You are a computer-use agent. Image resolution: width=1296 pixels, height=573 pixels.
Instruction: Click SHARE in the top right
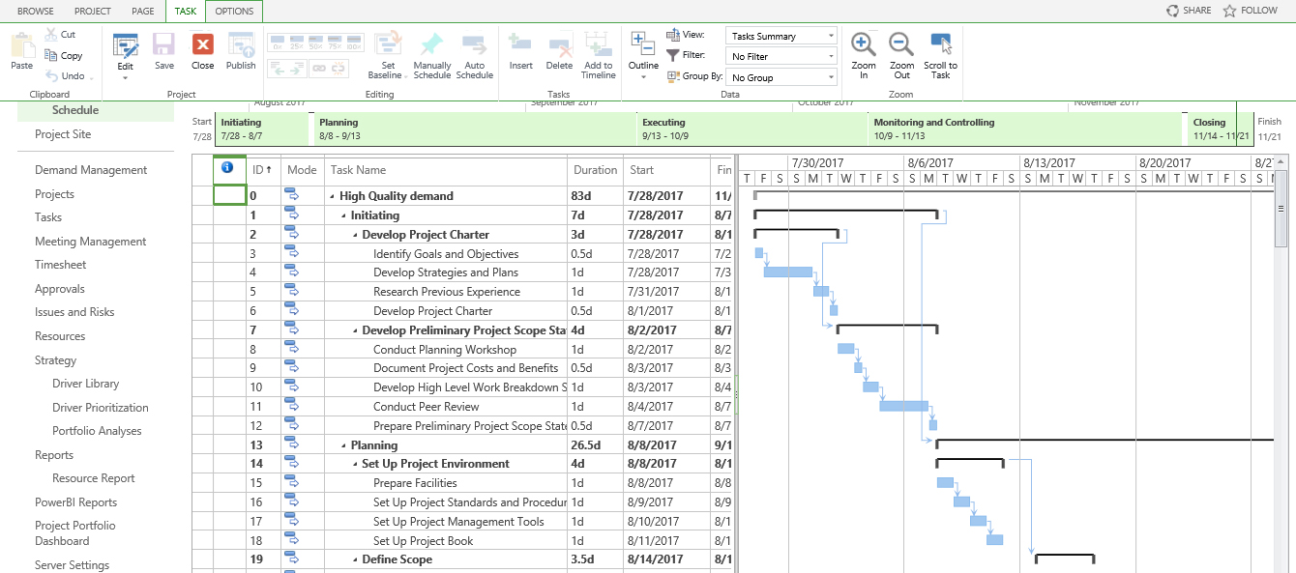(x=1189, y=11)
